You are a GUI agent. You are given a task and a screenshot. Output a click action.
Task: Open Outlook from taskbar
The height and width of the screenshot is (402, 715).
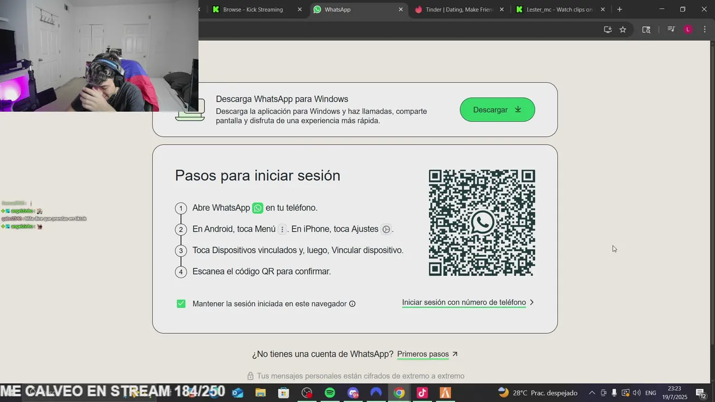[237, 393]
